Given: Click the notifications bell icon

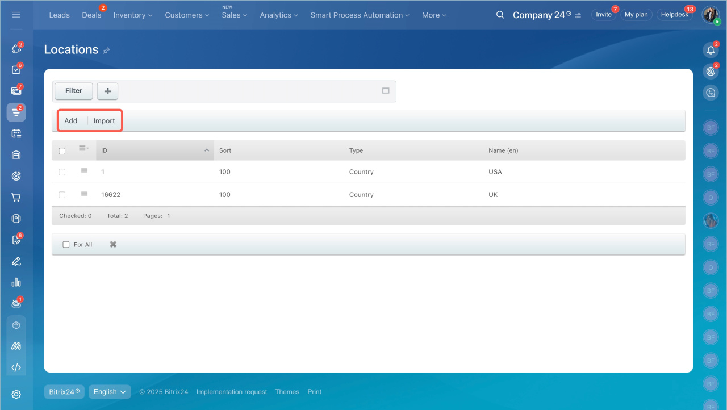Looking at the screenshot, I should (711, 51).
